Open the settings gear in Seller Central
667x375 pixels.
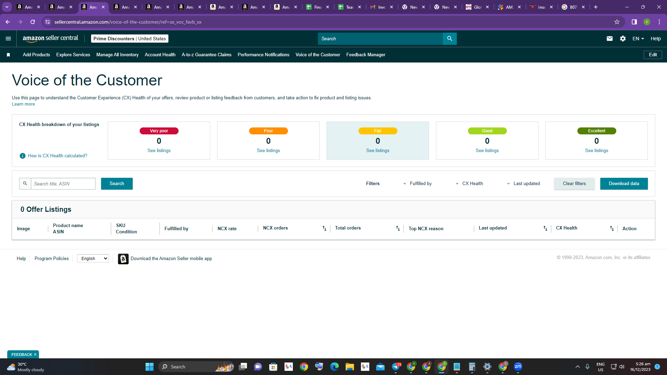[623, 39]
